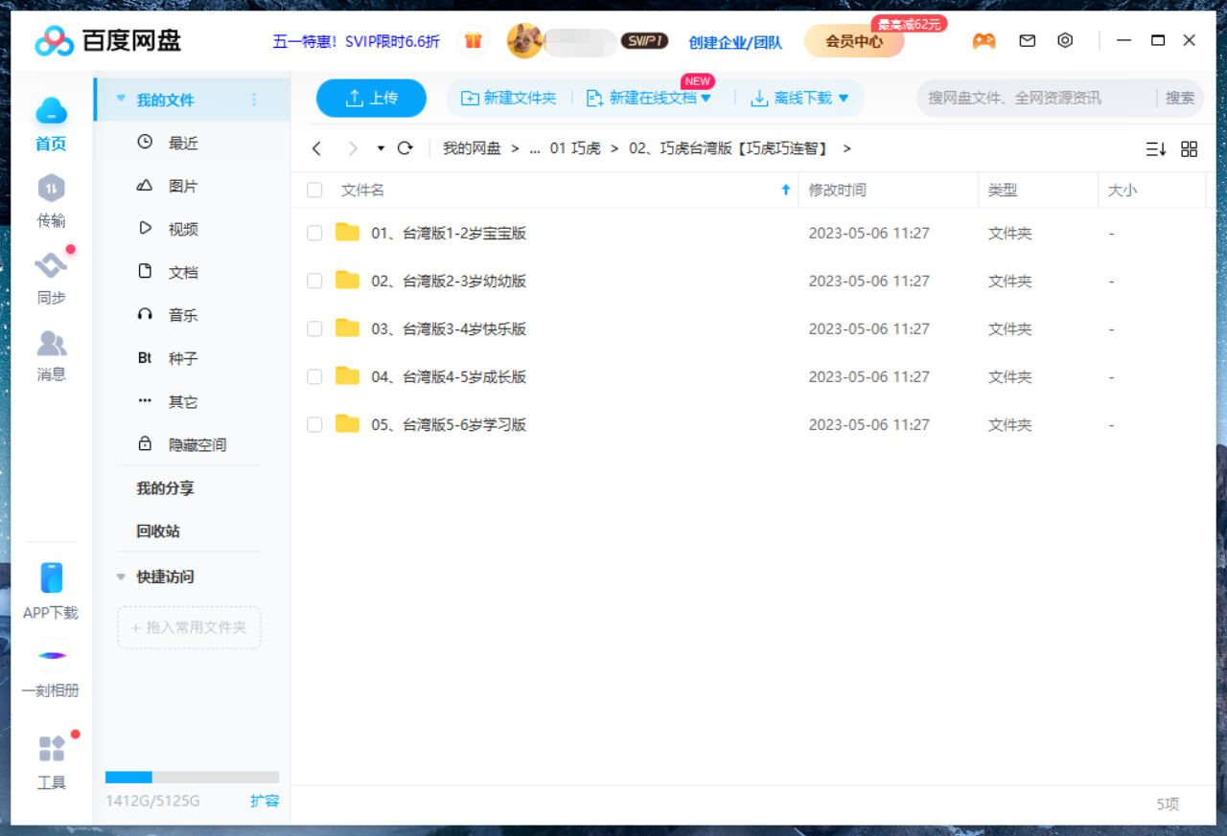Click the 创建企业/团队 link
Image resolution: width=1227 pixels, height=836 pixels.
point(735,42)
